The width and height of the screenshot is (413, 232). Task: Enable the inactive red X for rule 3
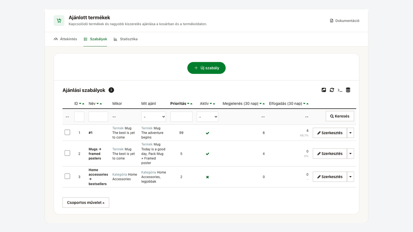point(208,177)
